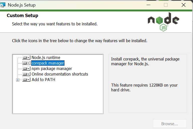193x129 pixels.
Task: Open the Node.js runtime install-option dropdown icon
Action: [26, 57]
